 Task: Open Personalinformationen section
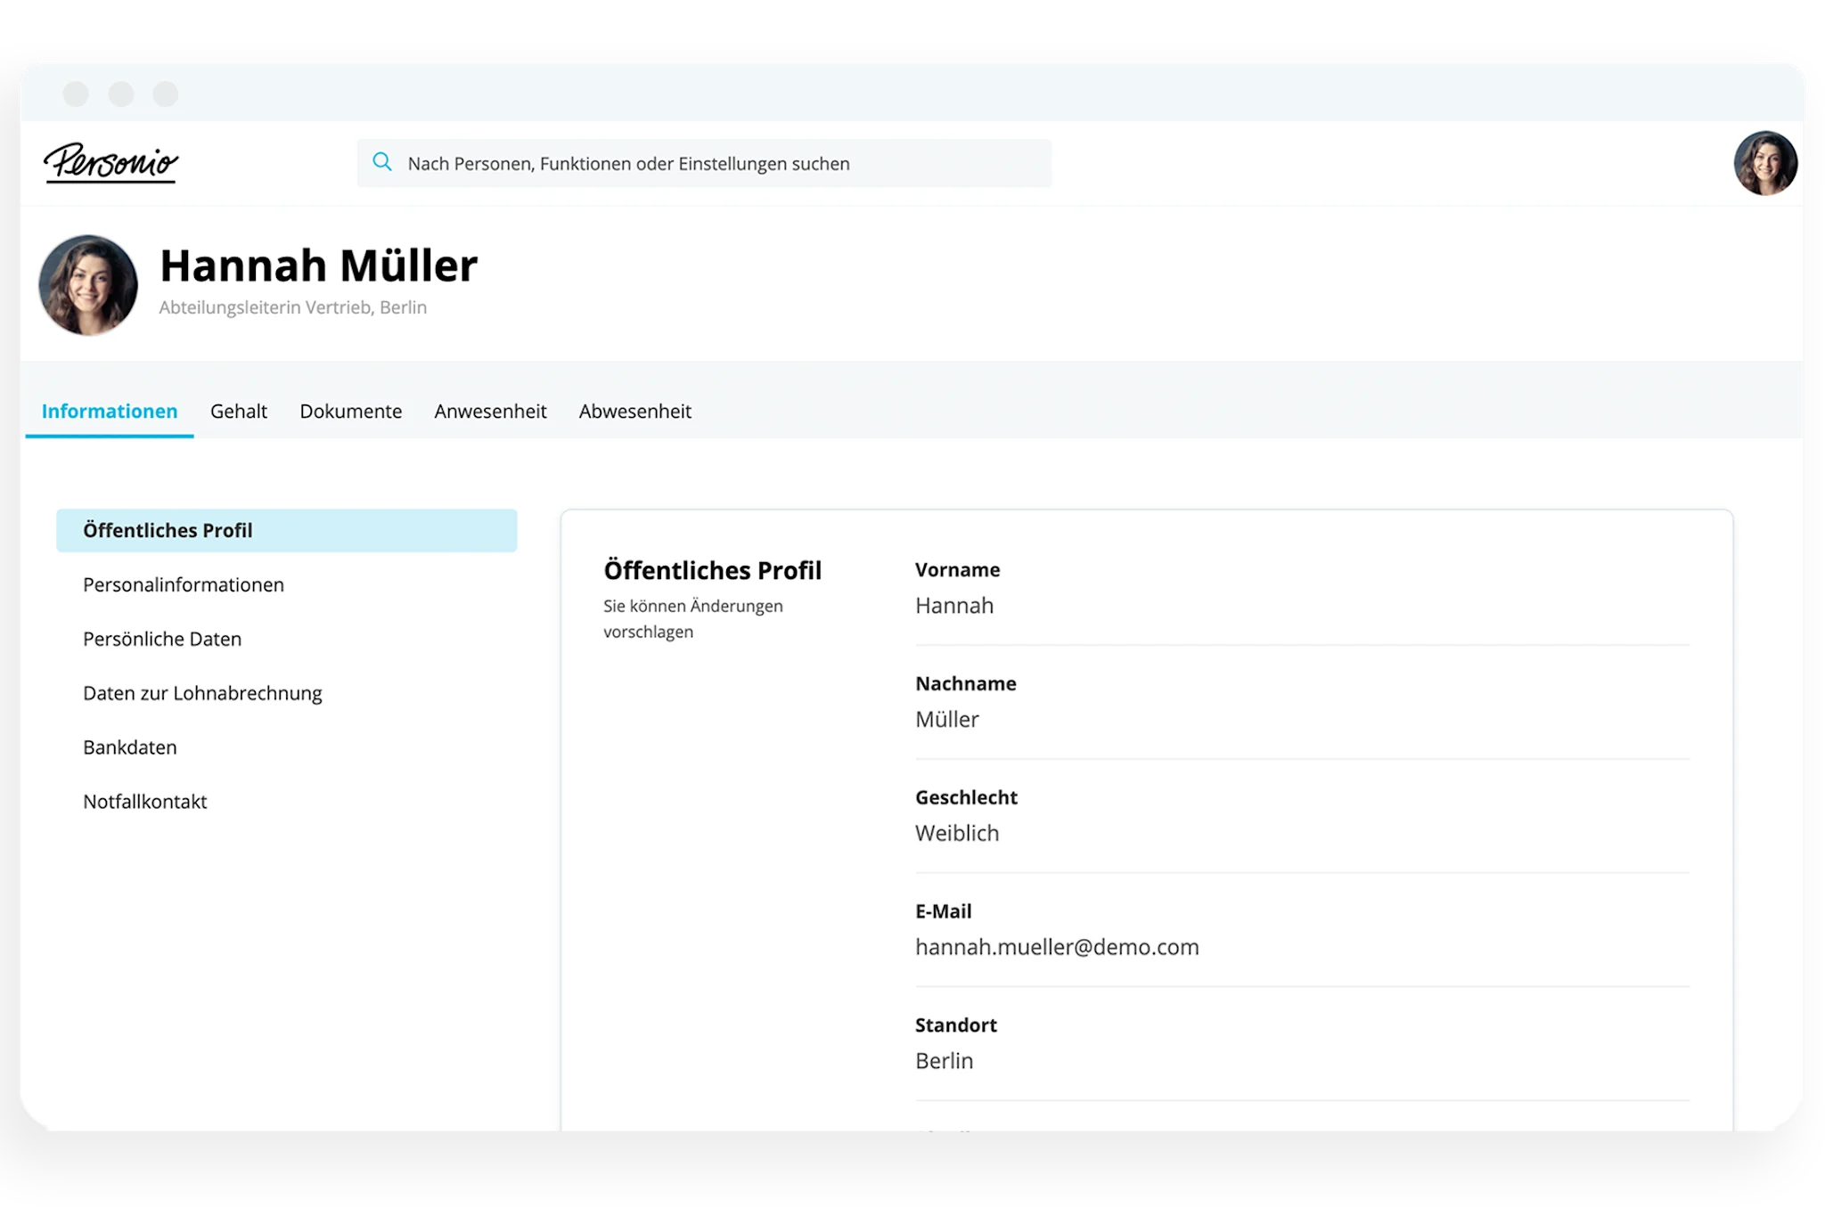coord(184,585)
